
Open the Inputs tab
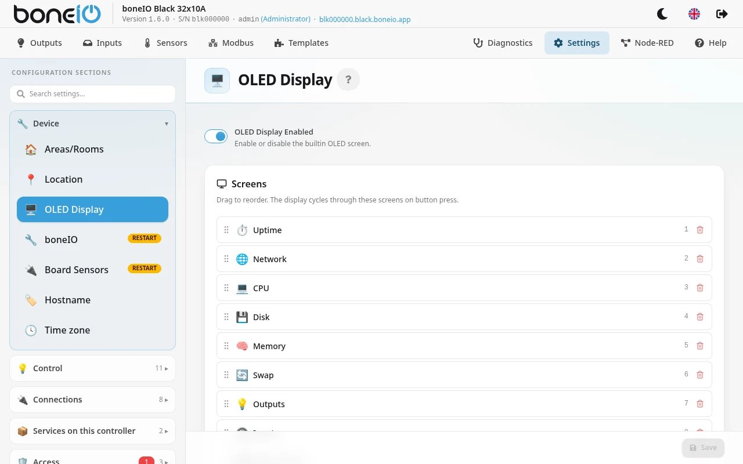102,43
